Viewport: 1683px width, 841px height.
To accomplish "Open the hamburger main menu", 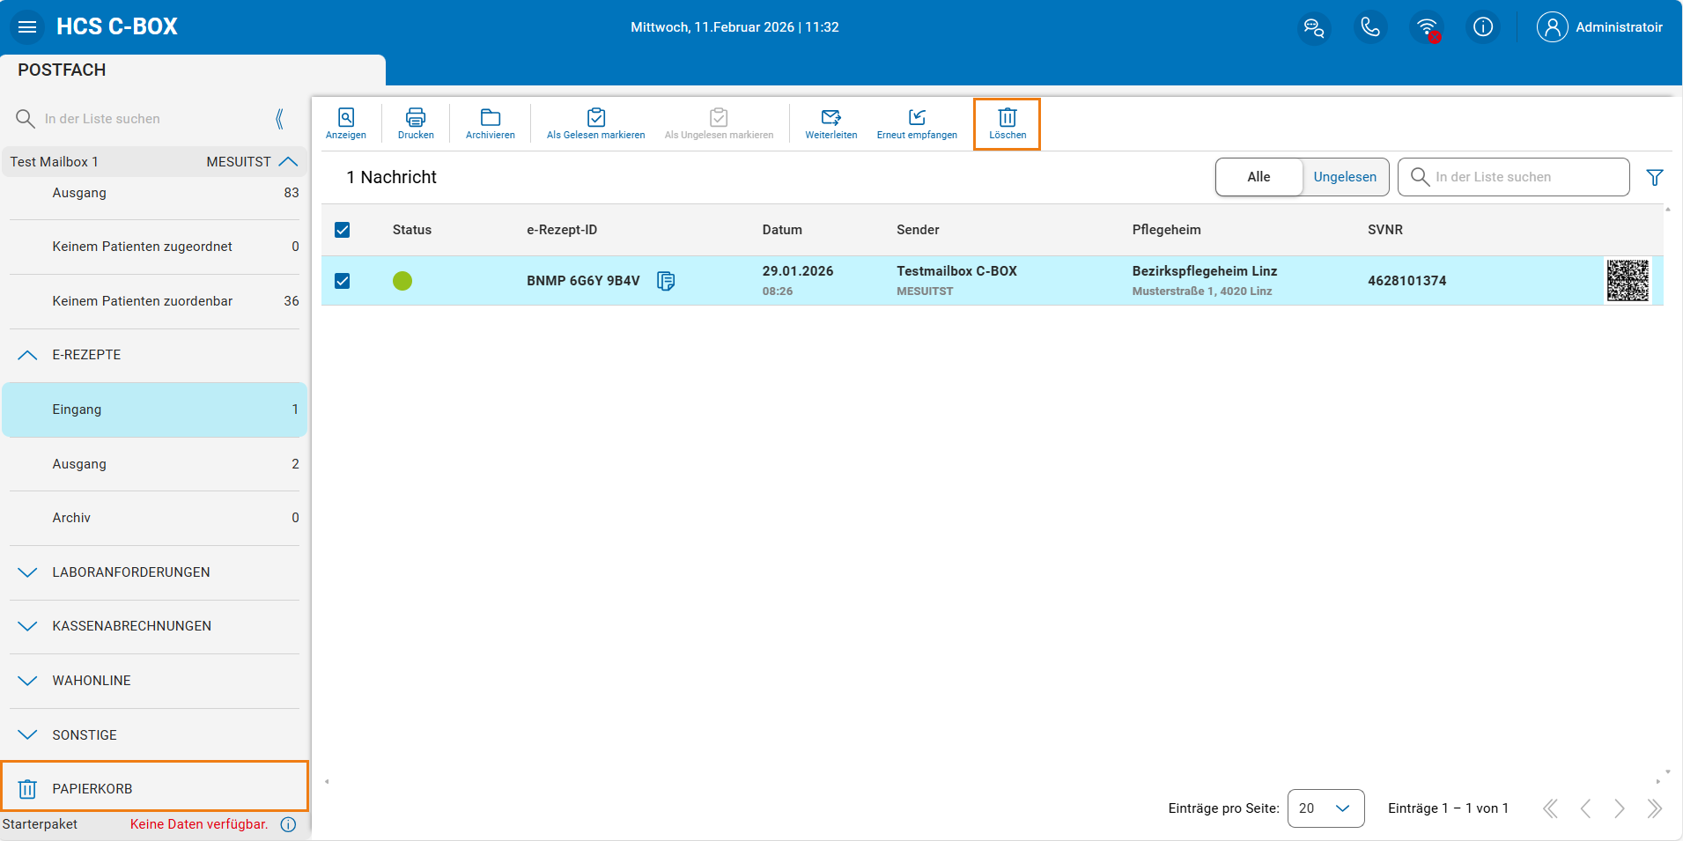I will coord(27,26).
